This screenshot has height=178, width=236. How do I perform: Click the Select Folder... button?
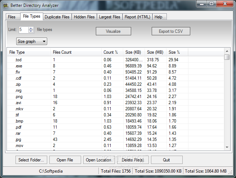31,160
